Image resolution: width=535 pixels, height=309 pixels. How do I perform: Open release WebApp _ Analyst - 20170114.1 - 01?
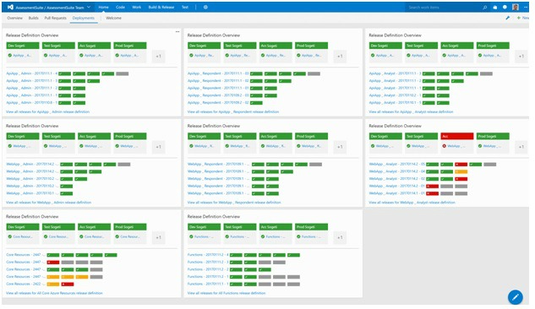397,193
